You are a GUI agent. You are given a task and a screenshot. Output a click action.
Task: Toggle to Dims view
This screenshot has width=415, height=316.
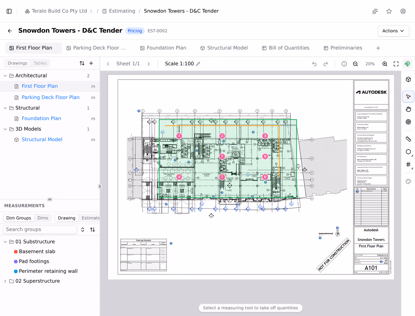point(43,218)
